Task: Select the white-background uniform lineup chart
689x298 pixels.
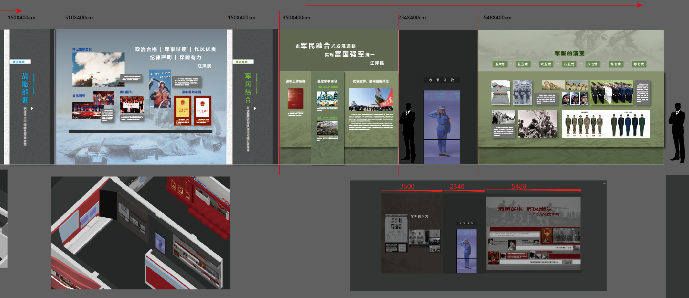Action: pyautogui.click(x=606, y=124)
